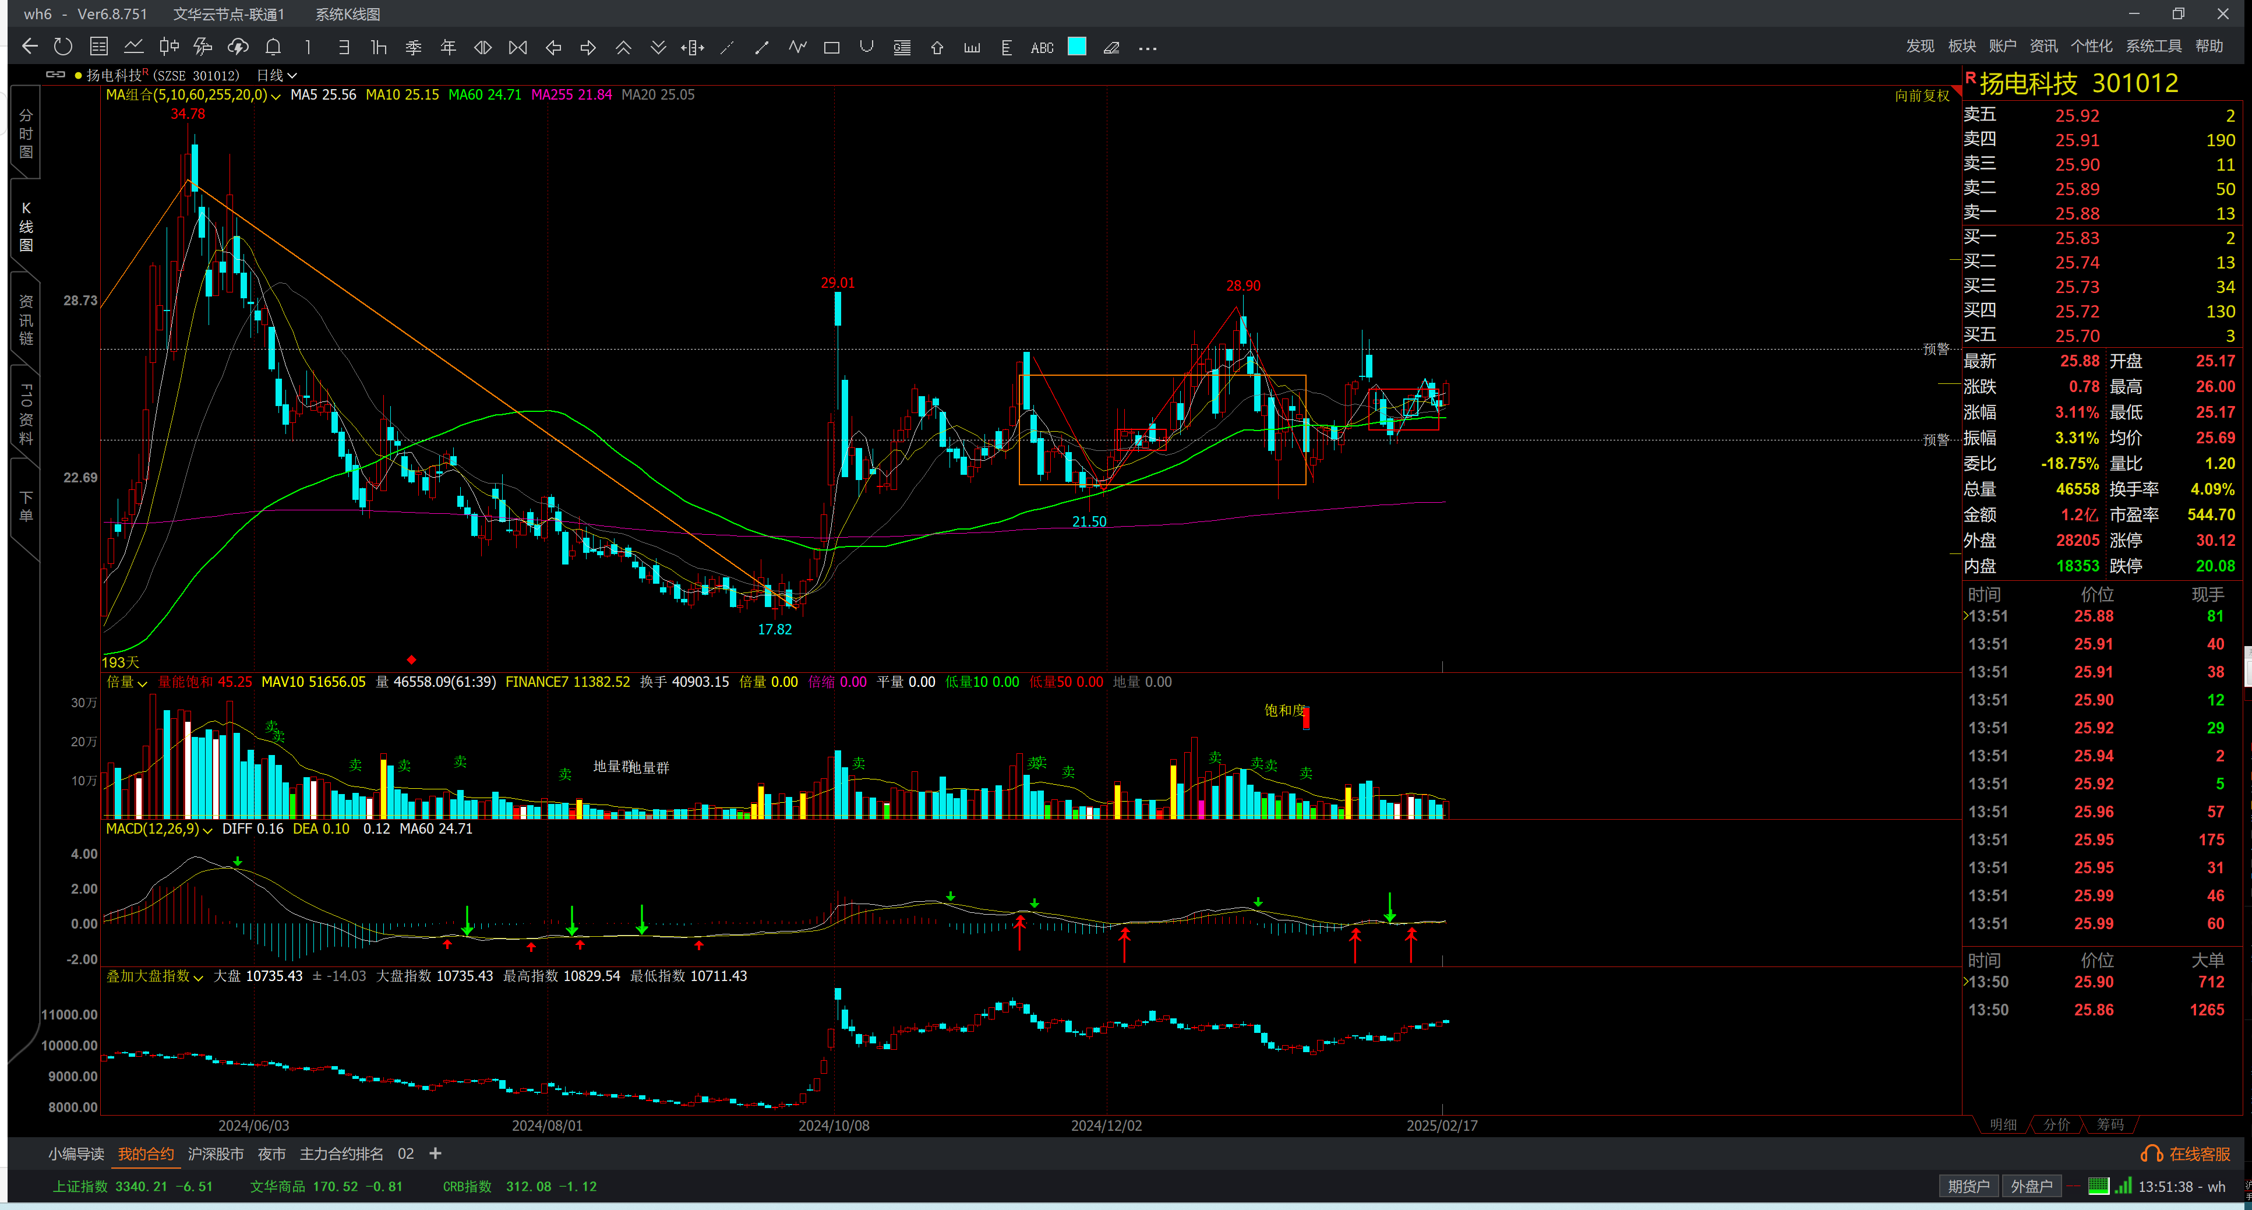Open 在线客服 online support
The height and width of the screenshot is (1210, 2252).
click(2186, 1154)
